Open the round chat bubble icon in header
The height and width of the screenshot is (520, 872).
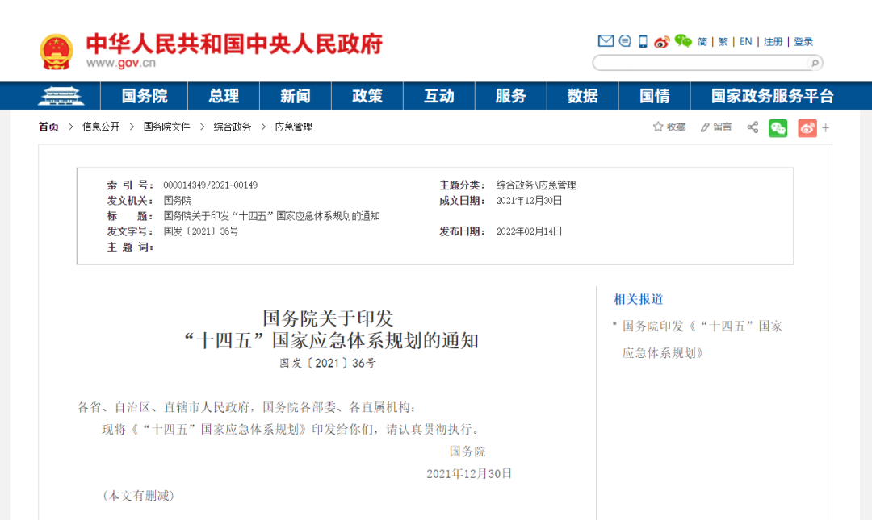coord(625,41)
